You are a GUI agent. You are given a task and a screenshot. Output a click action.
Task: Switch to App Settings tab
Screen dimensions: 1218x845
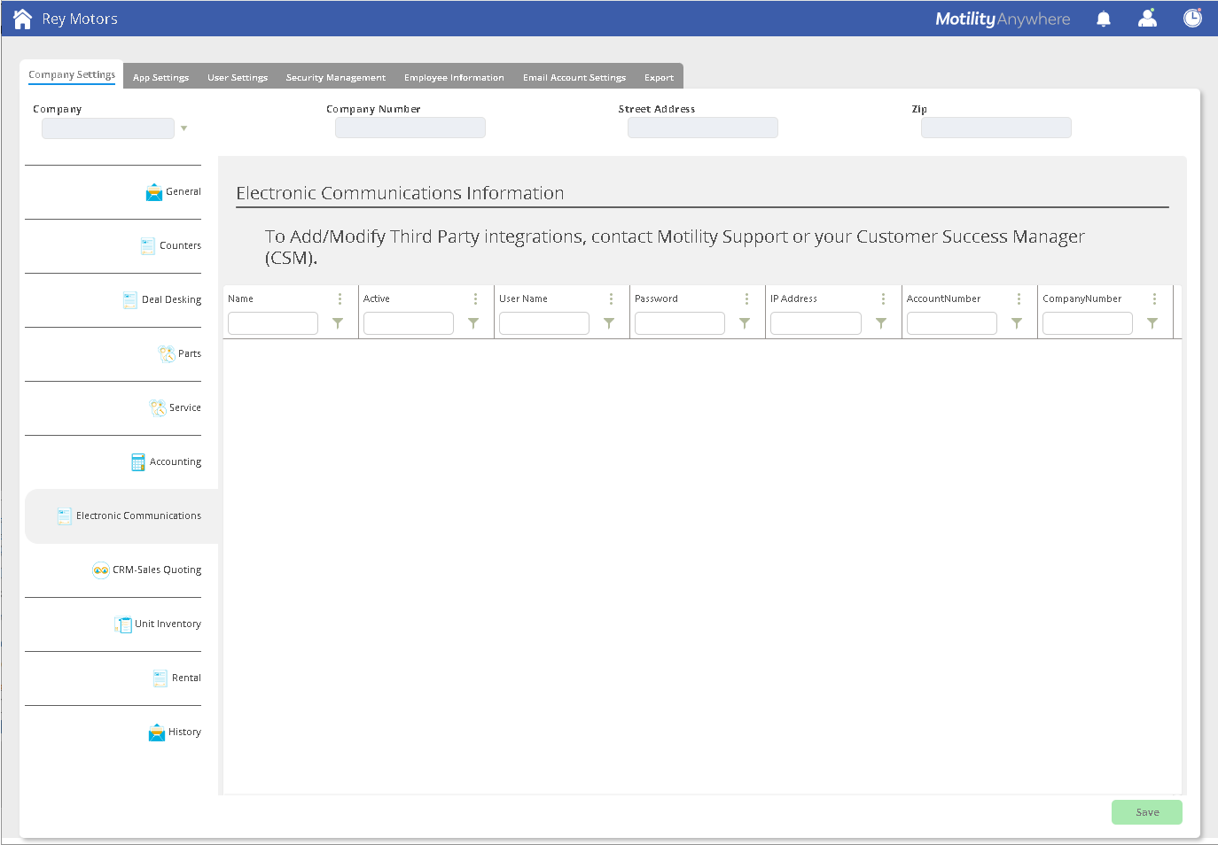tap(160, 77)
